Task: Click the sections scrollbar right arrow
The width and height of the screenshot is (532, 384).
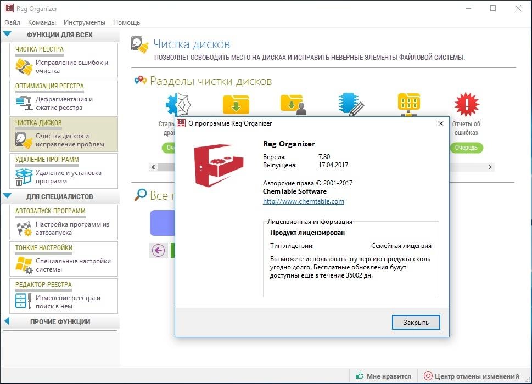Action: click(490, 167)
